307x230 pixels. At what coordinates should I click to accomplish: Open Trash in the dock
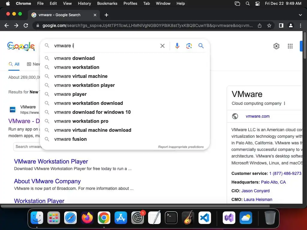(x=270, y=218)
